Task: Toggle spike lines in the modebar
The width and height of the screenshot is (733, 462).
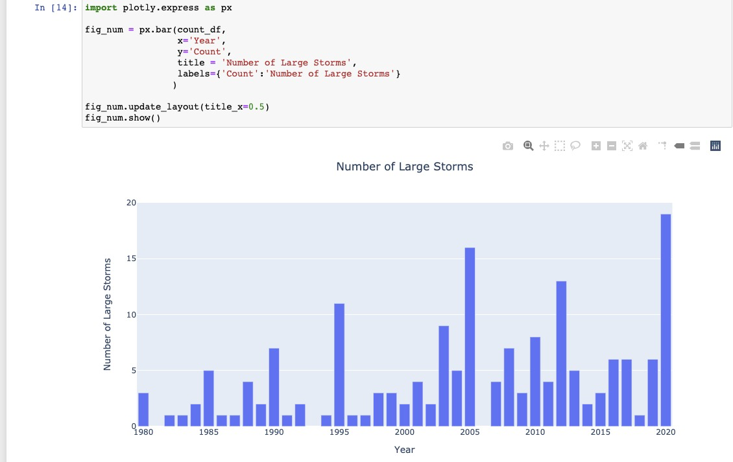Action: 663,146
